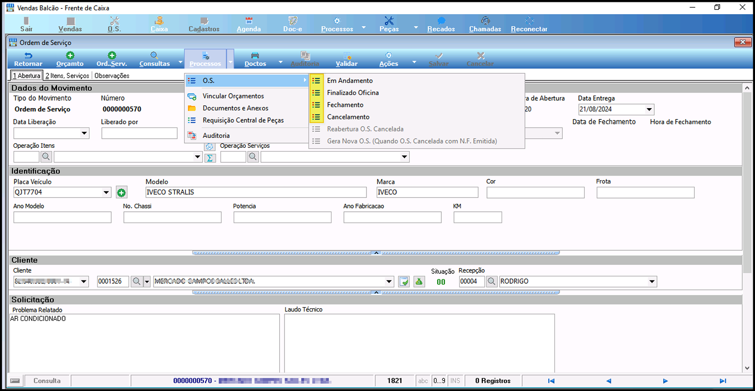The image size is (755, 391).
Task: Open the Caixa module
Action: (x=159, y=24)
